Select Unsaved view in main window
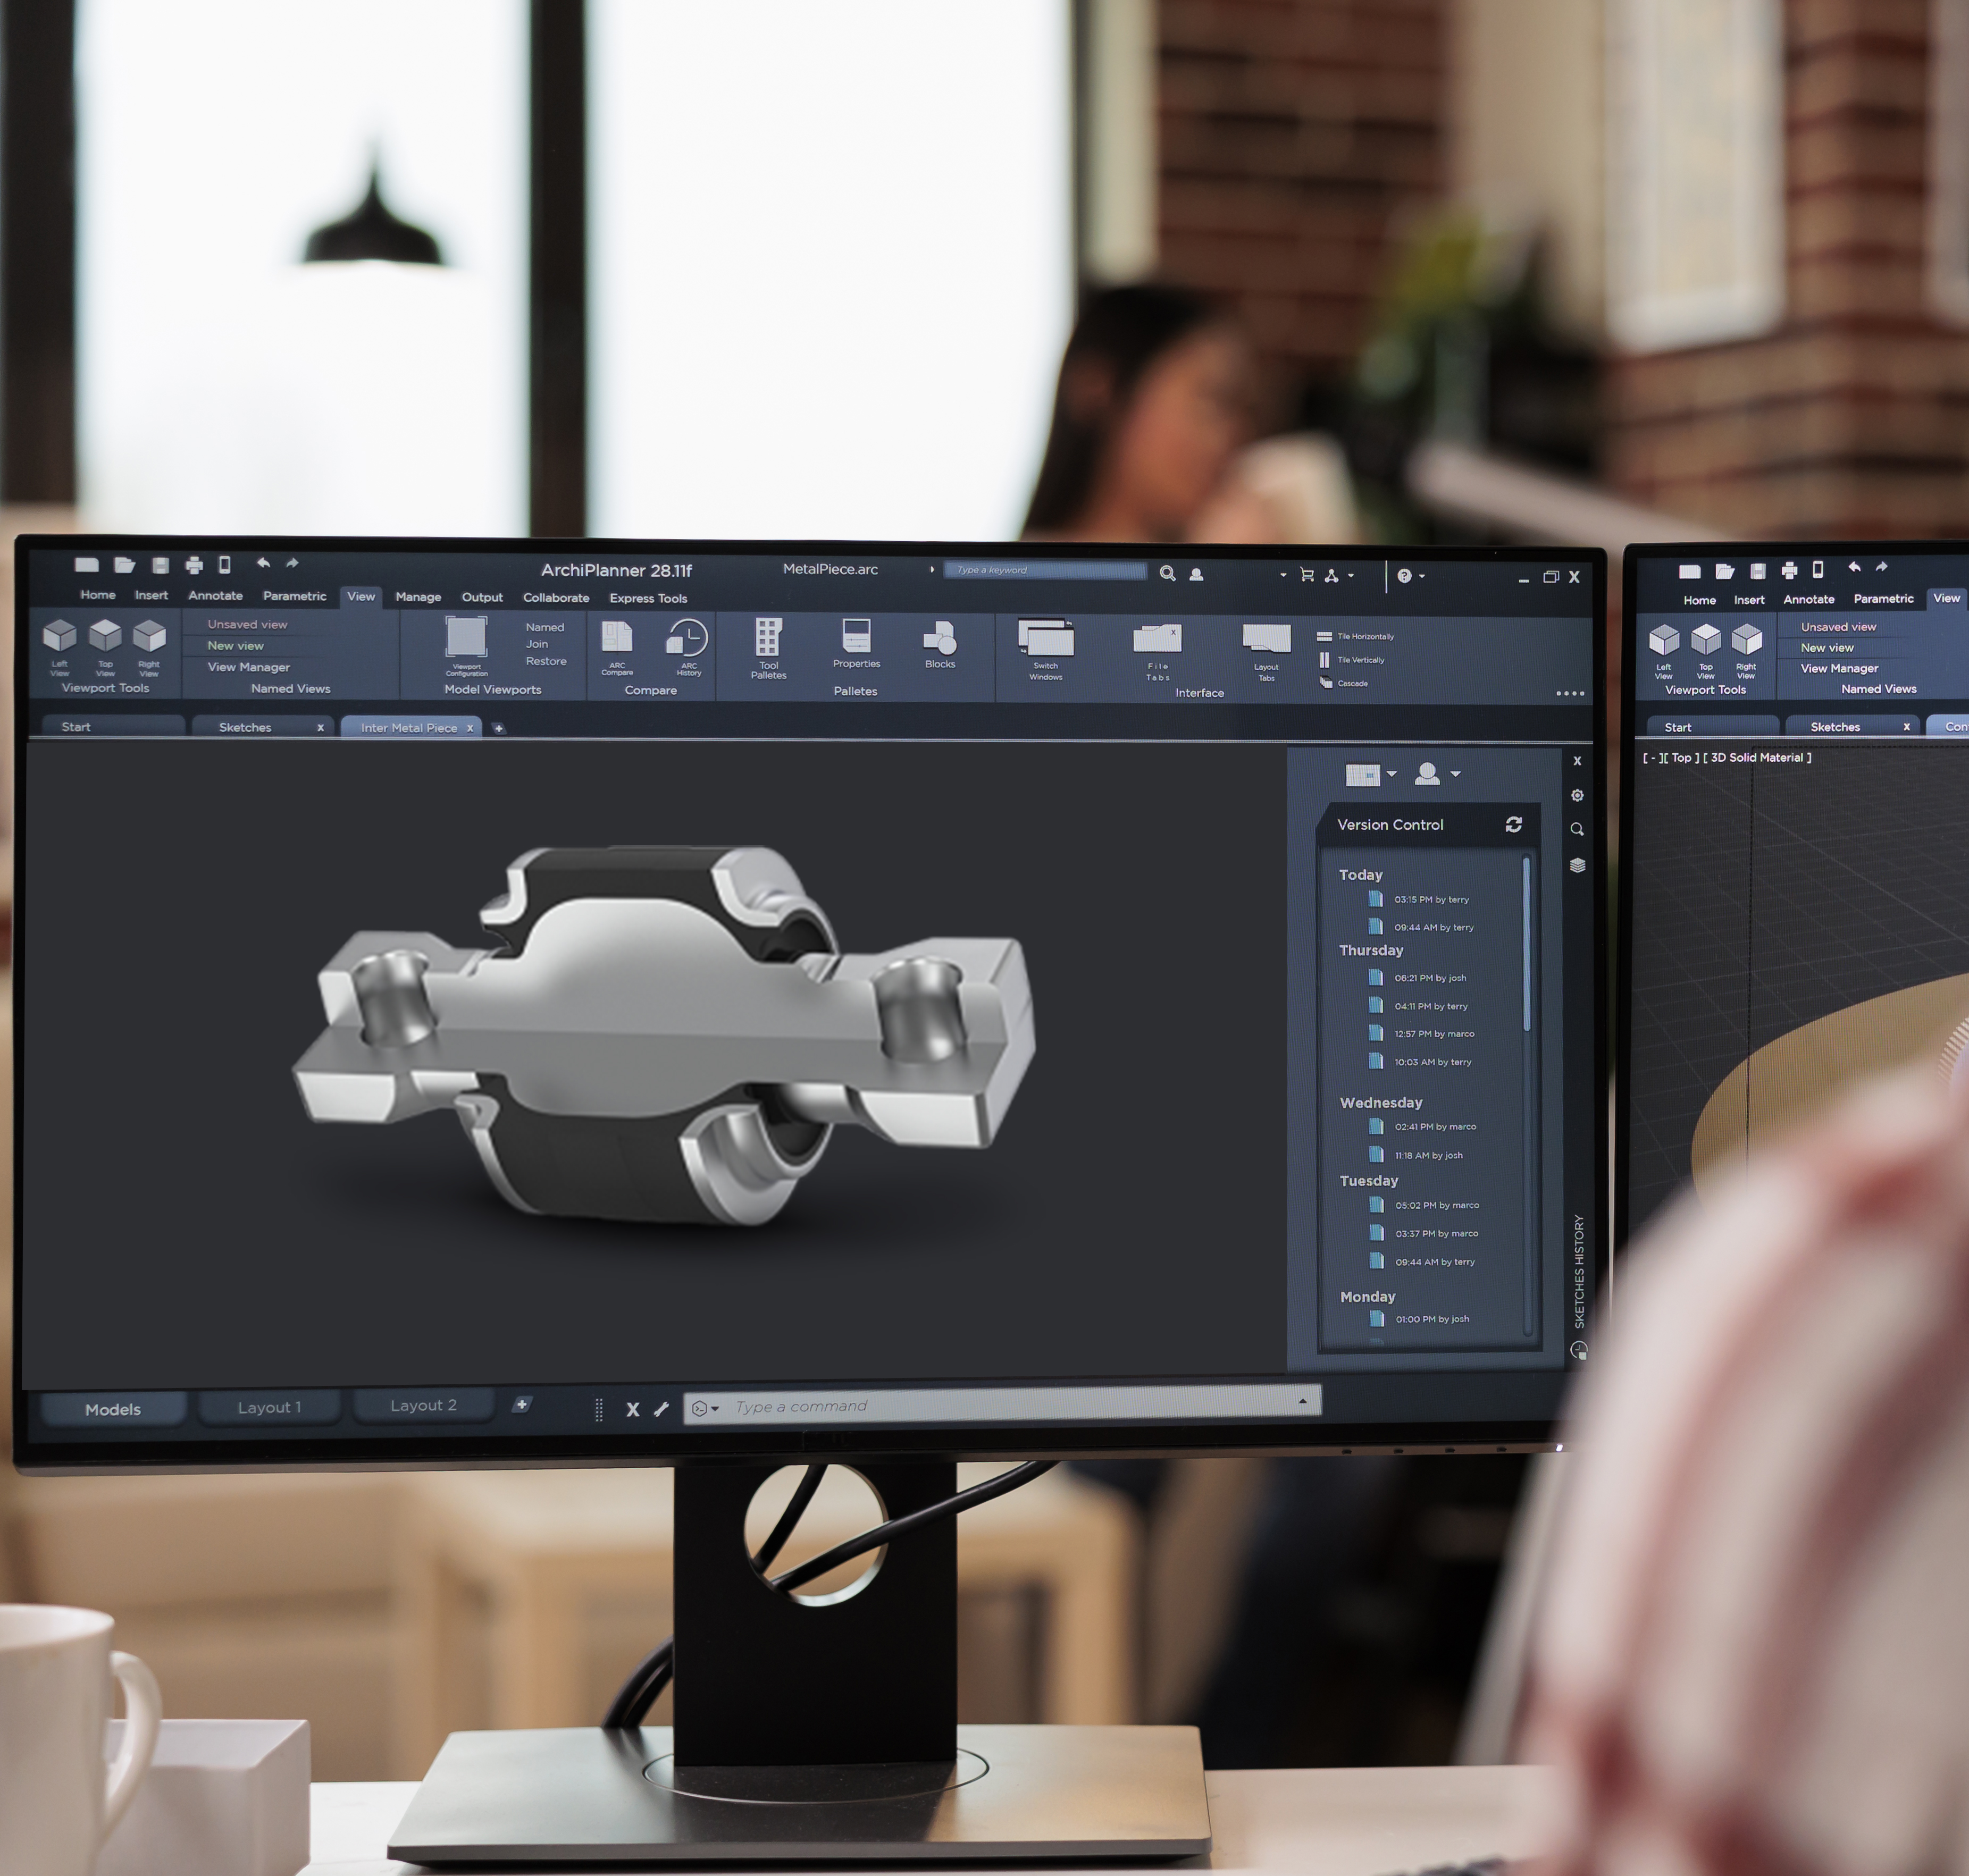Viewport: 1969px width, 1876px height. (247, 624)
